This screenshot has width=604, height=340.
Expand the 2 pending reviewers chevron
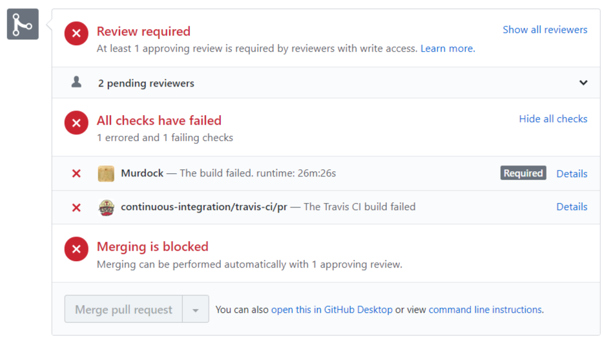[583, 83]
